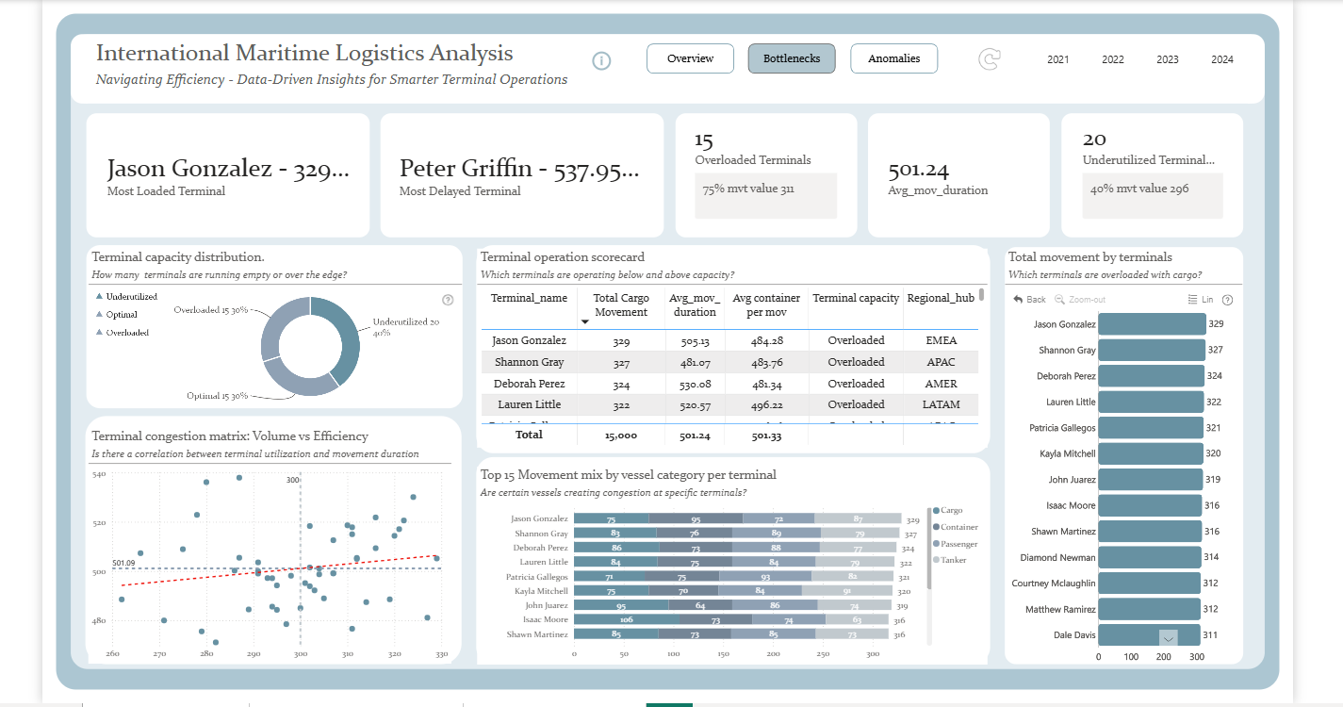Click the scorecard table vertical scrollbar

[x=981, y=294]
